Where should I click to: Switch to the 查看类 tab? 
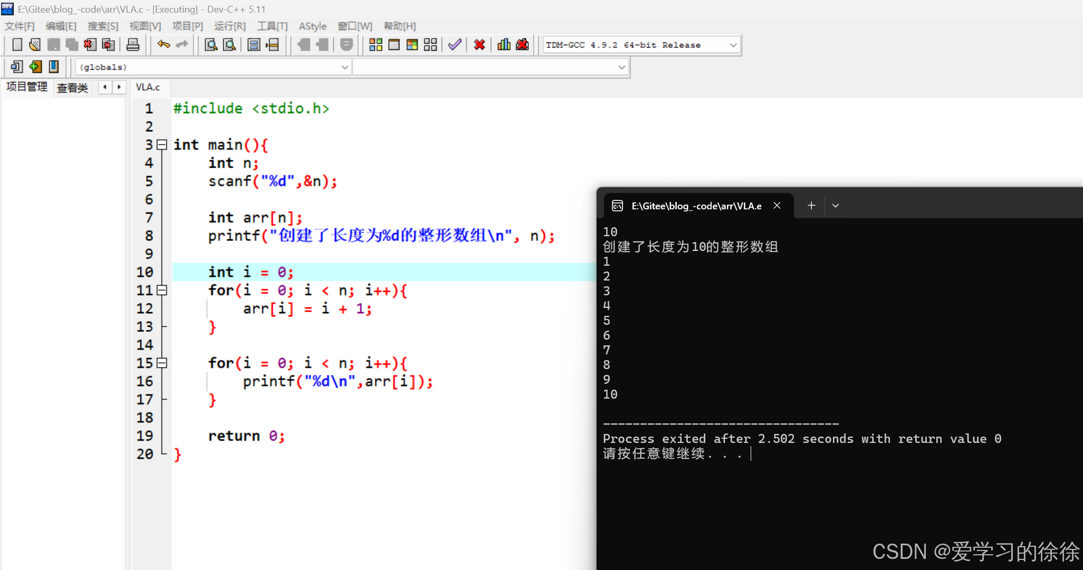72,88
